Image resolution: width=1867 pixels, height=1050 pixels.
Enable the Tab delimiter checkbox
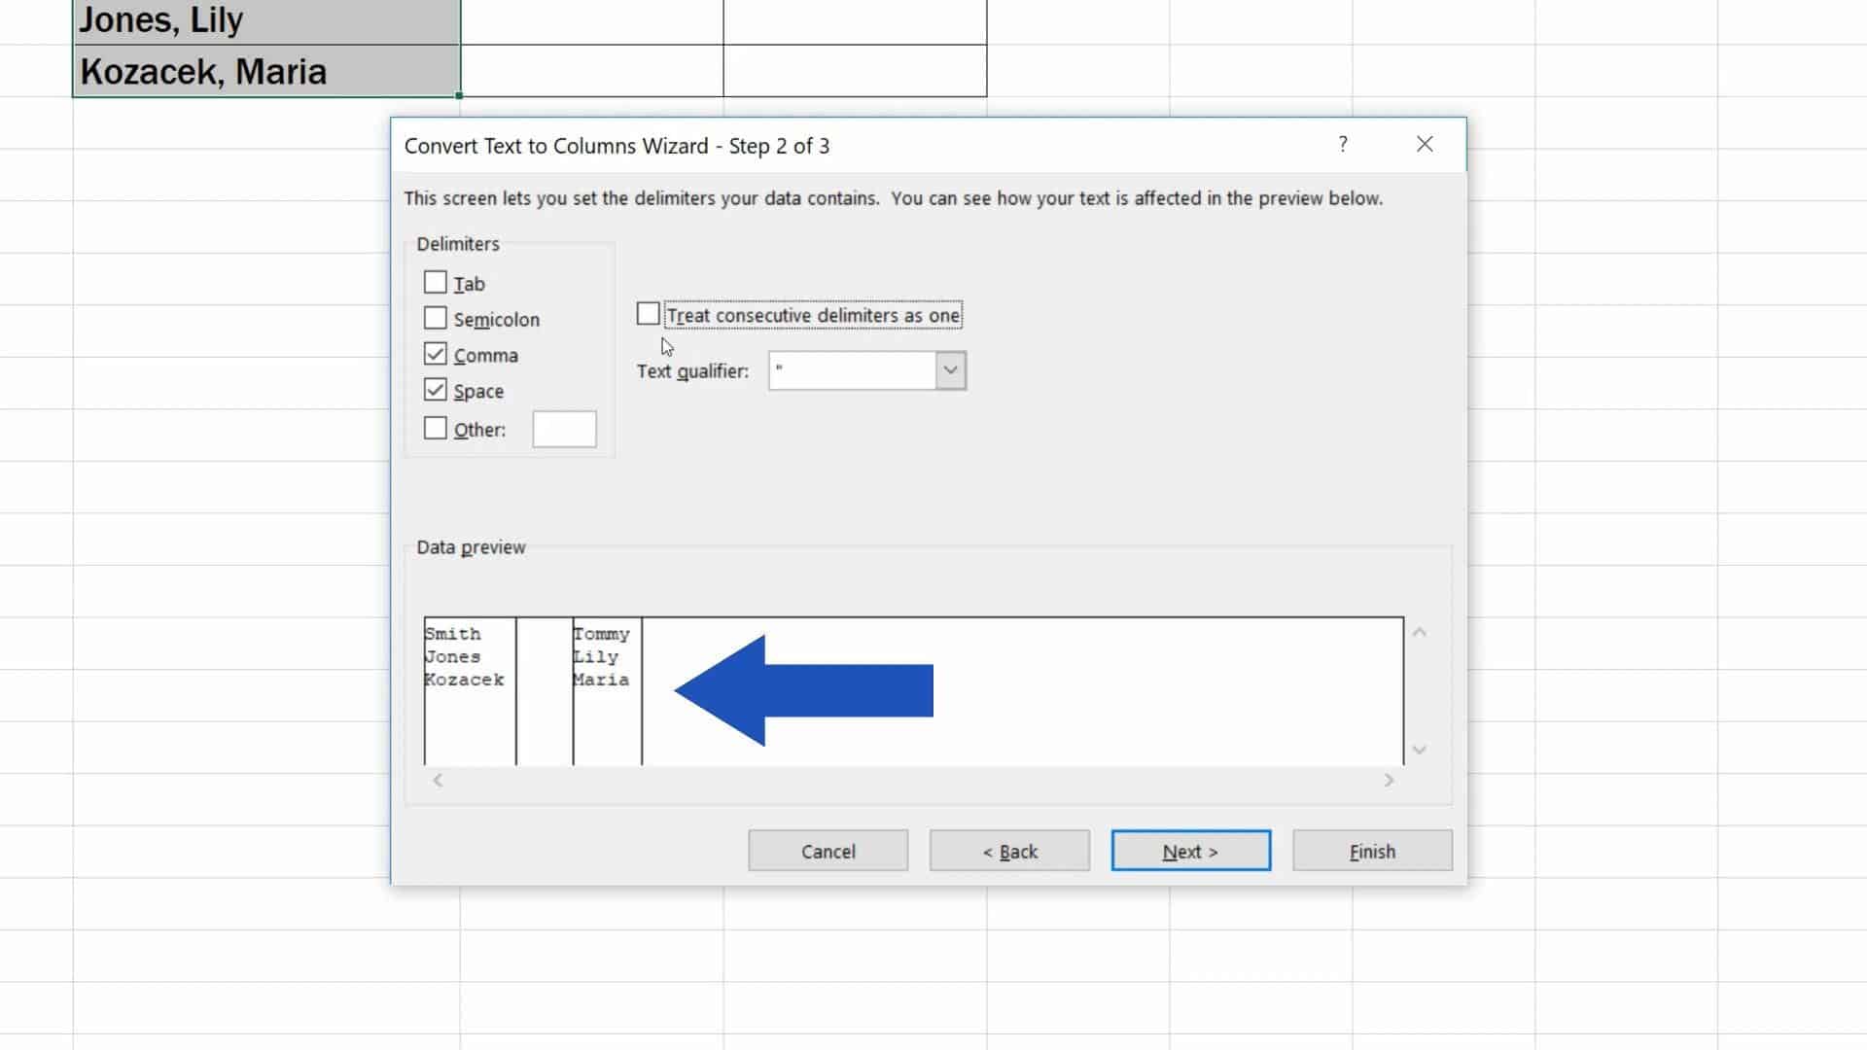point(436,282)
